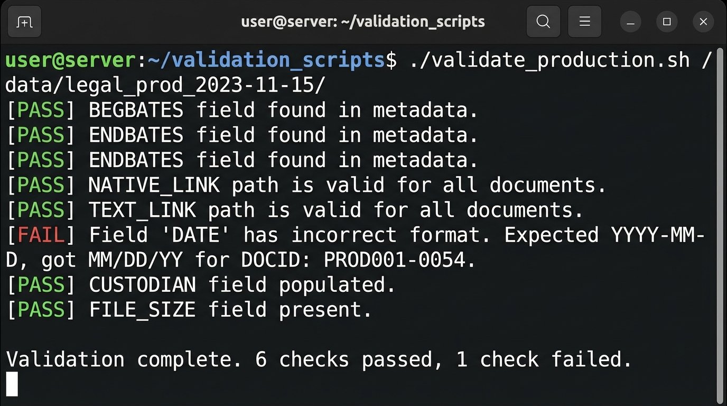Image resolution: width=727 pixels, height=406 pixels.
Task: Maximize the terminal window
Action: point(667,22)
